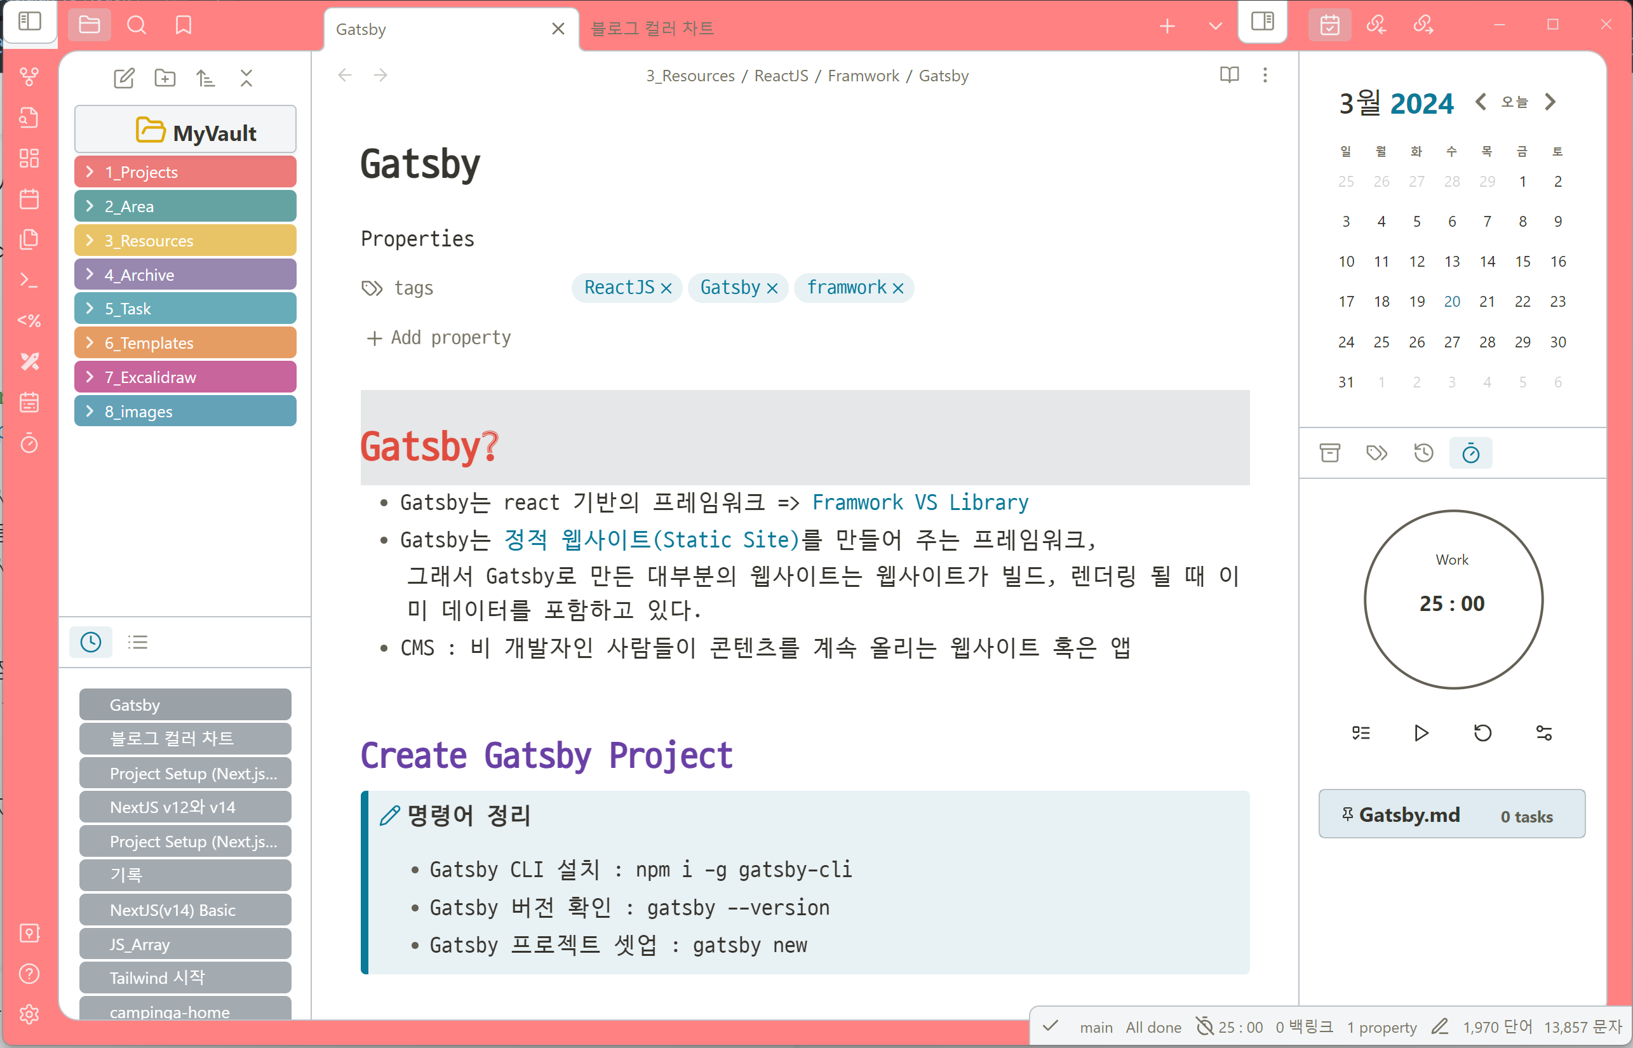The image size is (1633, 1048).
Task: Expand the 4_Archive folder
Action: point(185,275)
